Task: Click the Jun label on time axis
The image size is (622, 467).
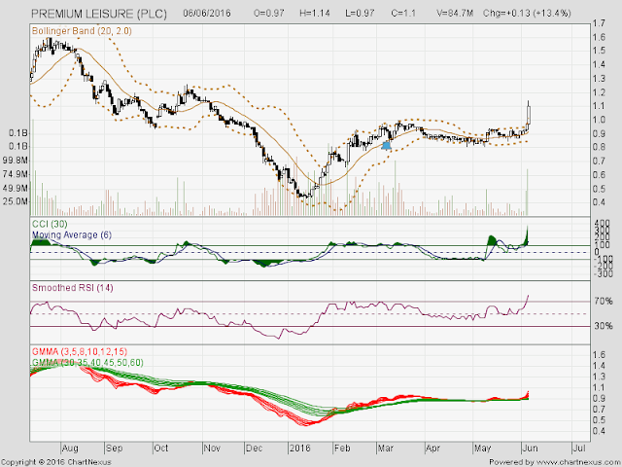Action: [530, 449]
